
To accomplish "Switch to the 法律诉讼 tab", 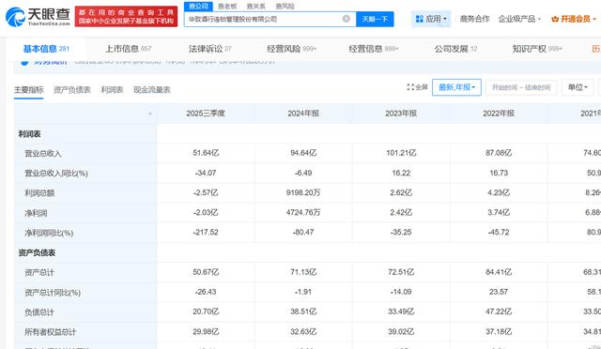I will click(209, 49).
